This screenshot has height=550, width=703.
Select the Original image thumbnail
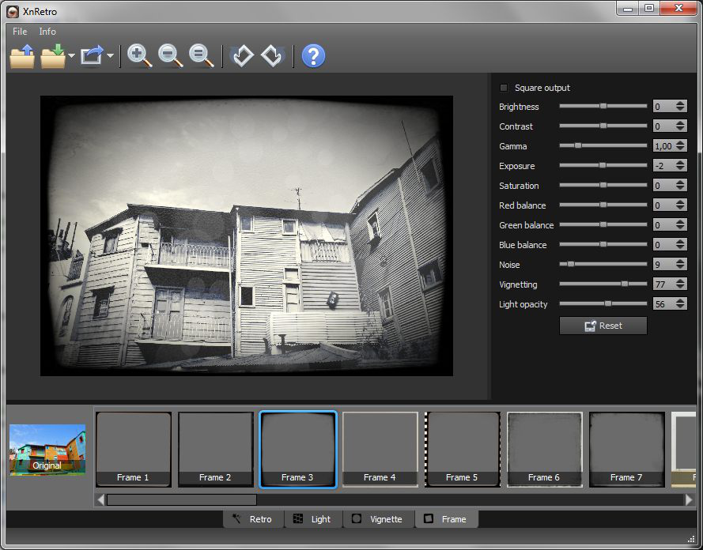[47, 450]
